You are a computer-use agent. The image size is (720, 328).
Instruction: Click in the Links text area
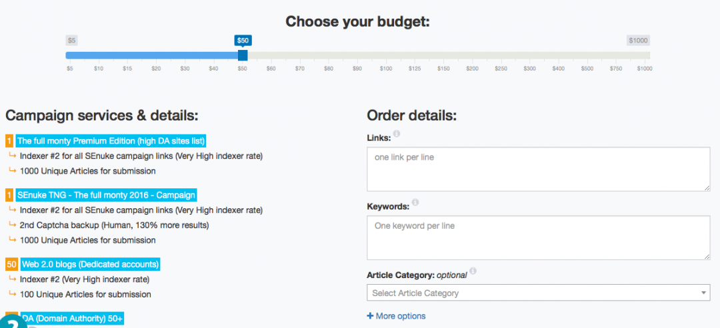pos(538,169)
